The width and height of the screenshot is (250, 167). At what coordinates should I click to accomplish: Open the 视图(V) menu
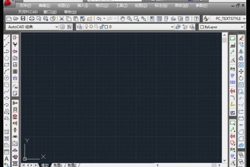tap(64, 5)
